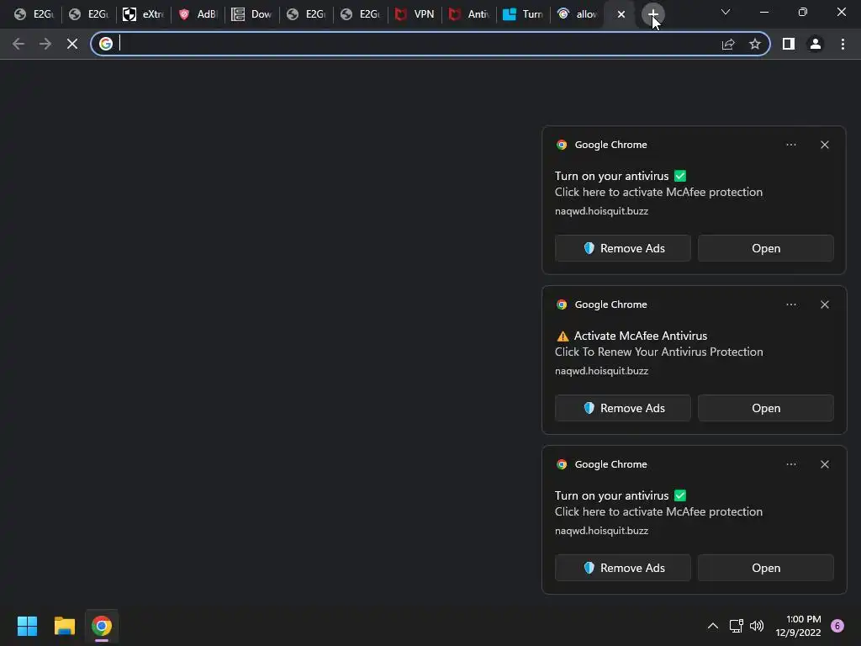Switch to the allow tab
Viewport: 861px width, 646px height.
577,14
